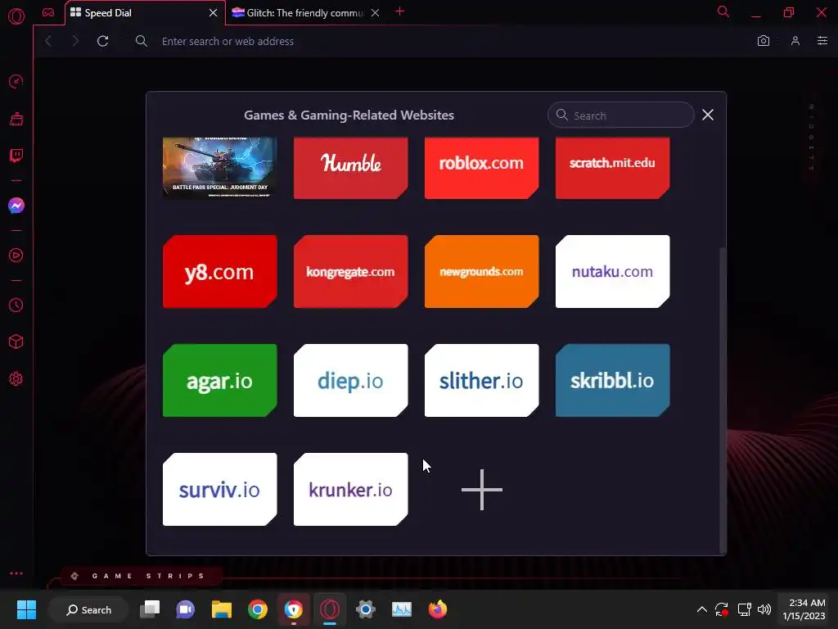
Task: Open the agar.io tile
Action: pos(219,380)
